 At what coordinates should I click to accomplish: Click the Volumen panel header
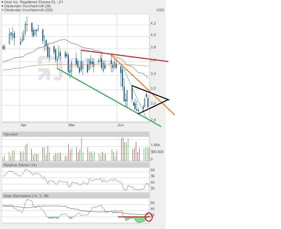[11, 134]
